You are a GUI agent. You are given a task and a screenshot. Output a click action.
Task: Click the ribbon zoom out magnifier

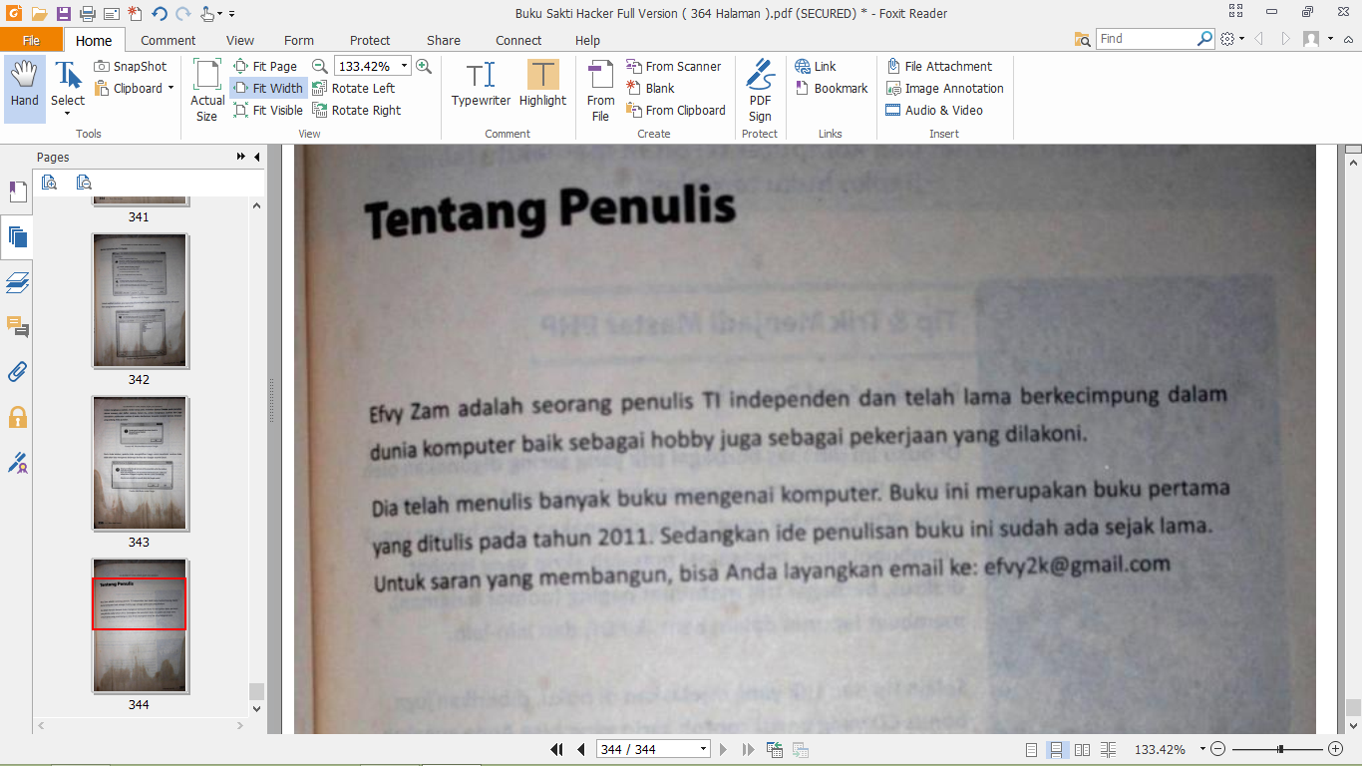[x=320, y=66]
